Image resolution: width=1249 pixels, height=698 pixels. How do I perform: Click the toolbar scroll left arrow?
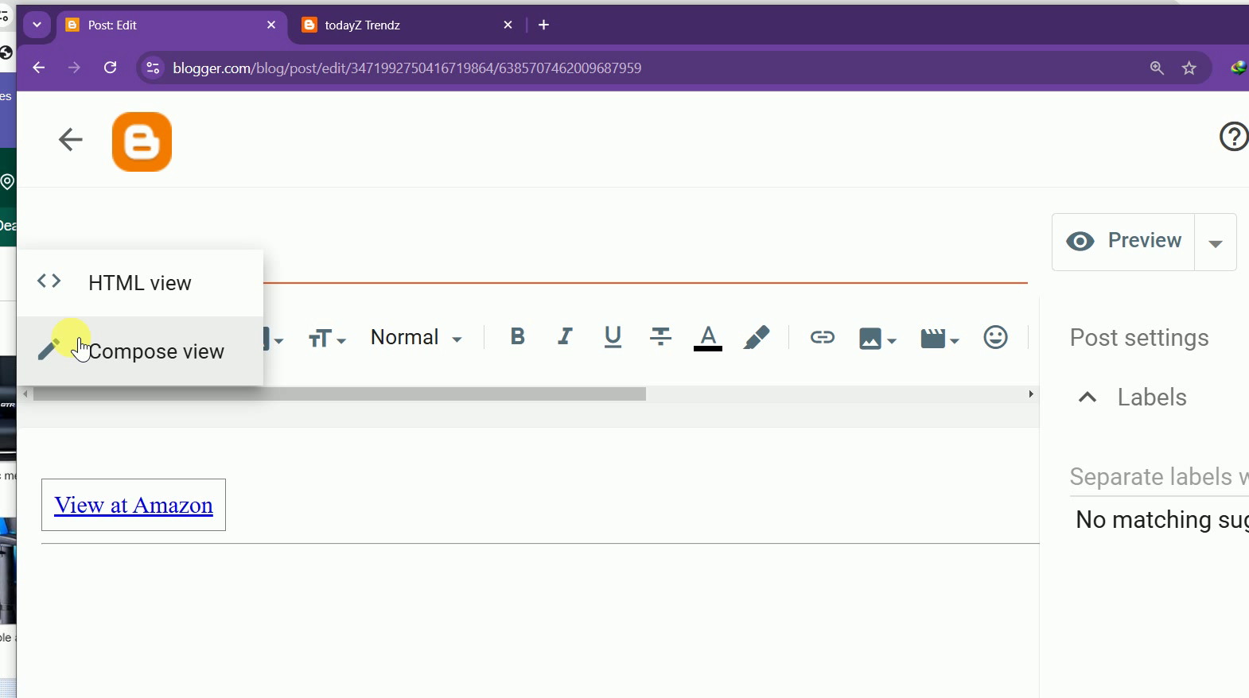tap(25, 394)
